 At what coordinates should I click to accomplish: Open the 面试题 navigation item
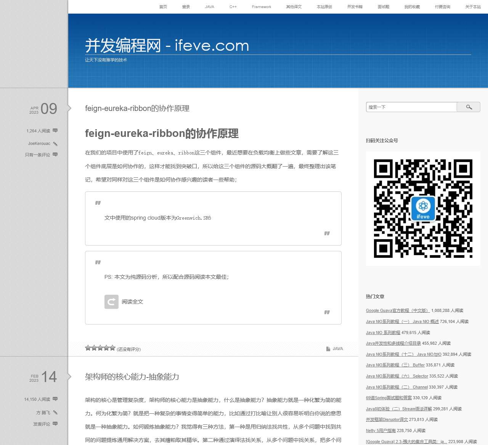[x=383, y=7]
